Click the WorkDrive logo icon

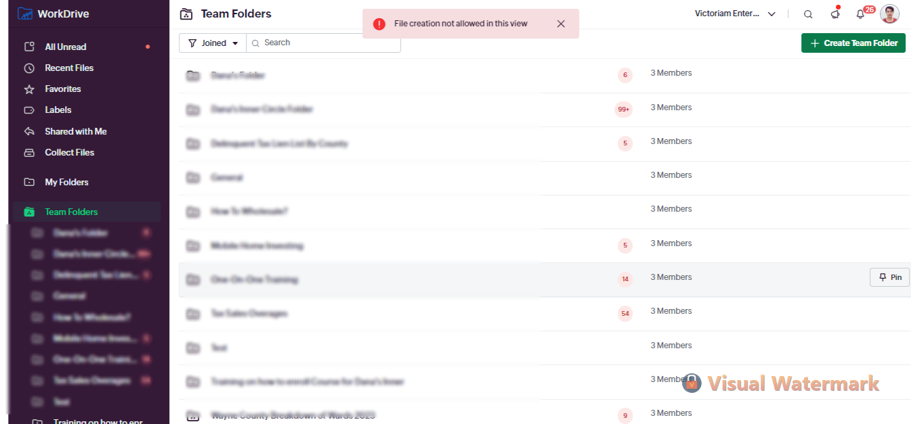point(25,14)
